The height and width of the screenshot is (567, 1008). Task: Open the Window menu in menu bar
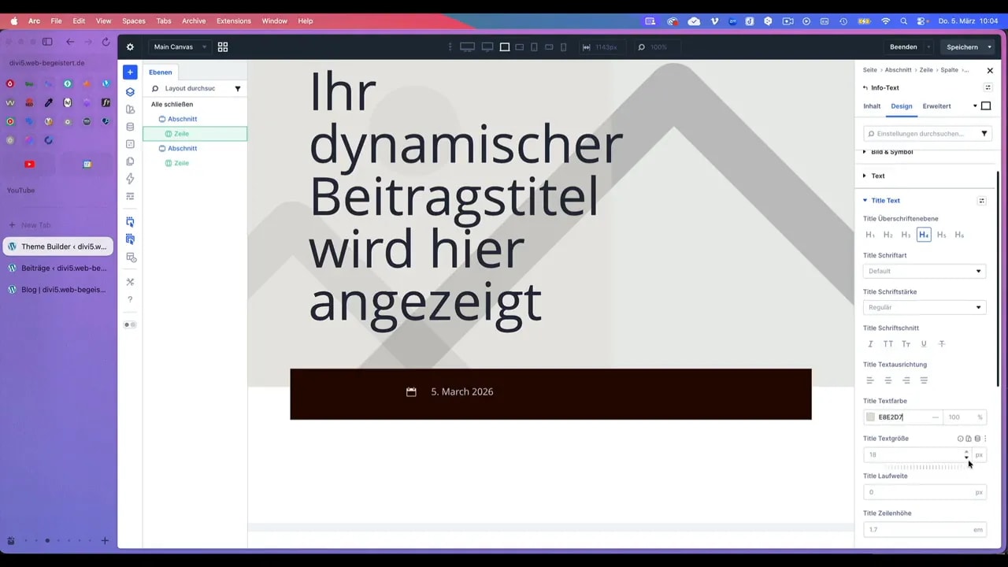[274, 21]
